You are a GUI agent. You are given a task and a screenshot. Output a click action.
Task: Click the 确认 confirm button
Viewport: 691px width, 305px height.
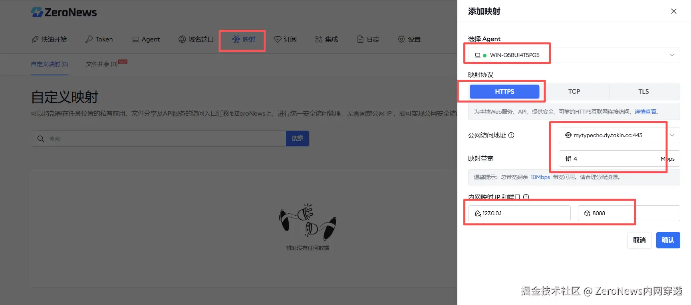coord(668,240)
